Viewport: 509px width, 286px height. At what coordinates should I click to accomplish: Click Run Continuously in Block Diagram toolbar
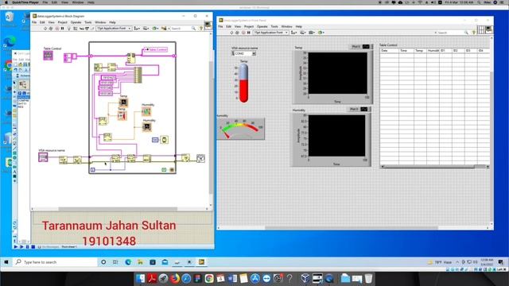pos(51,29)
